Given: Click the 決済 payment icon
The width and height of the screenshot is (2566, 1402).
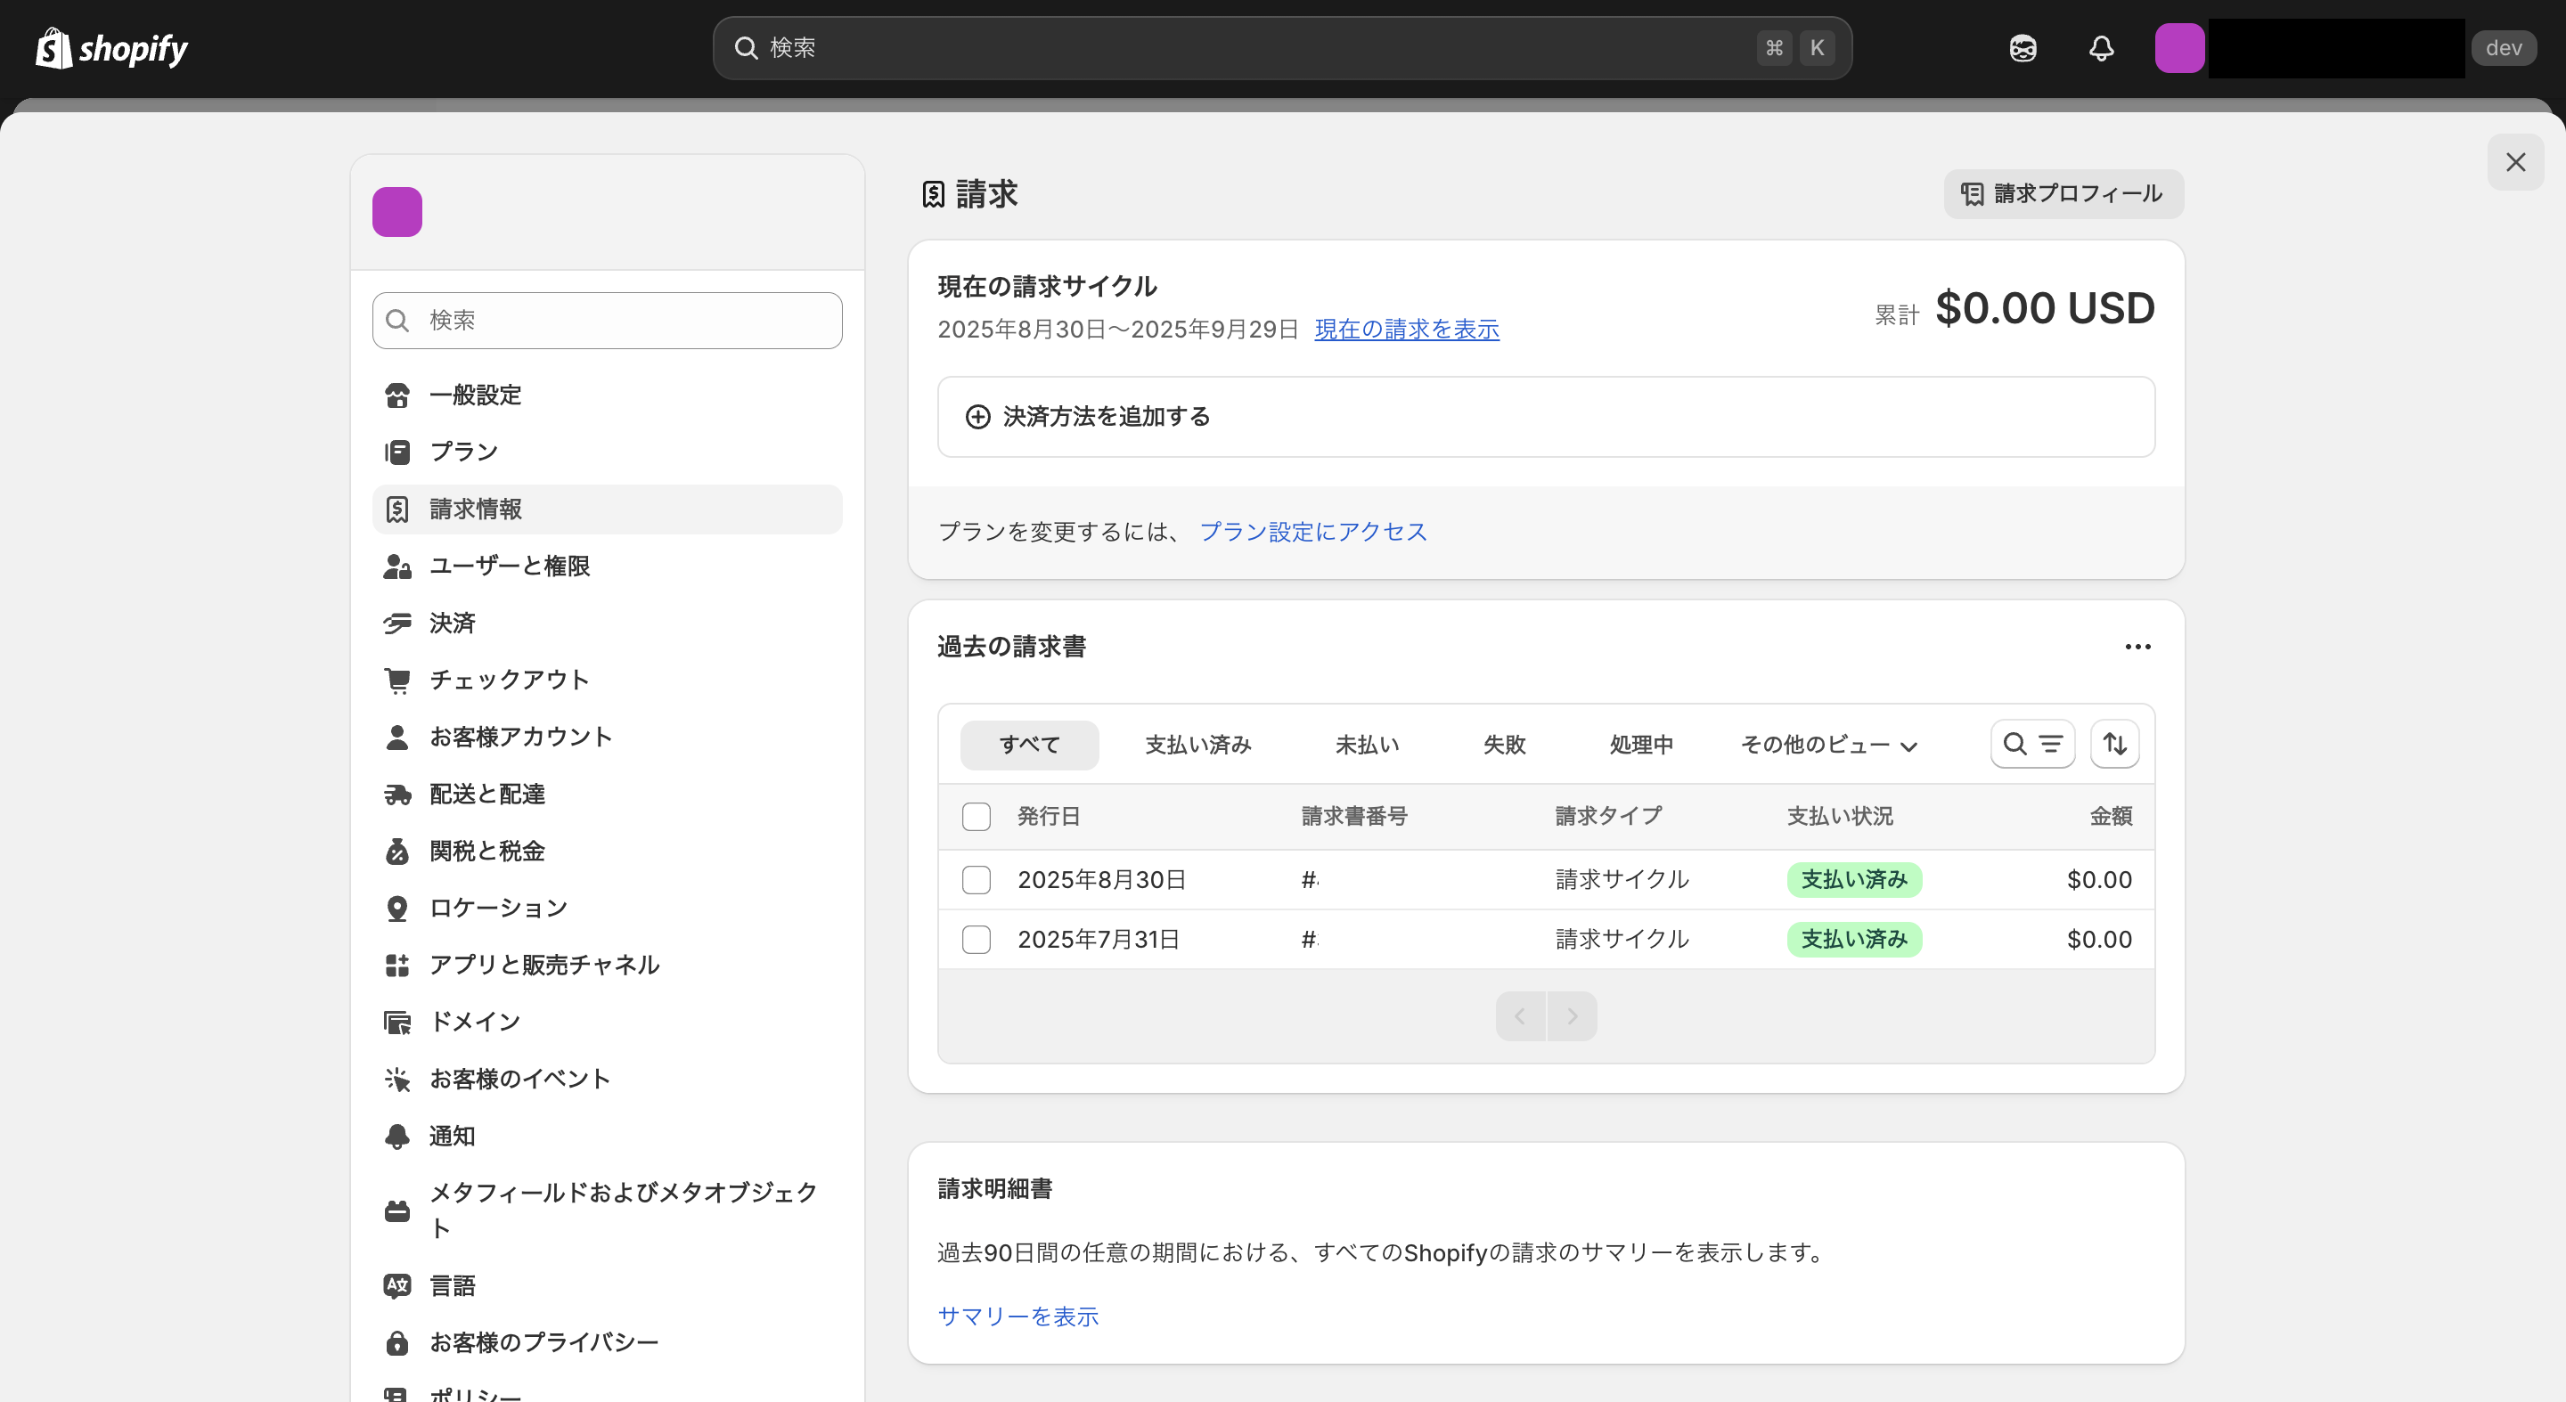Looking at the screenshot, I should 396,624.
